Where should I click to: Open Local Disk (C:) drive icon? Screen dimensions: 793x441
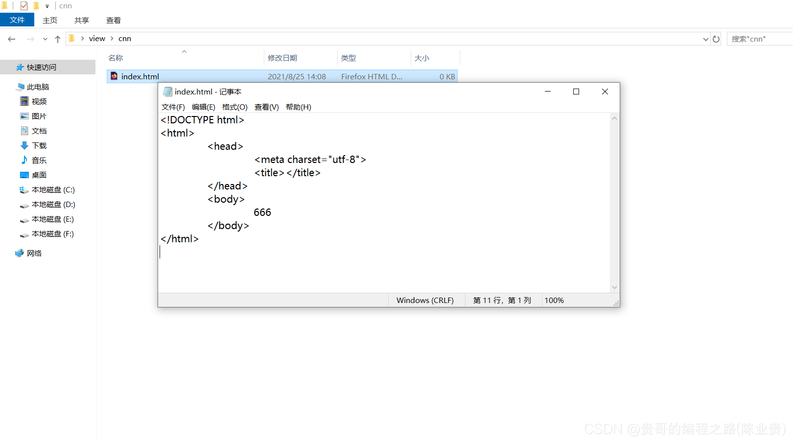click(24, 190)
